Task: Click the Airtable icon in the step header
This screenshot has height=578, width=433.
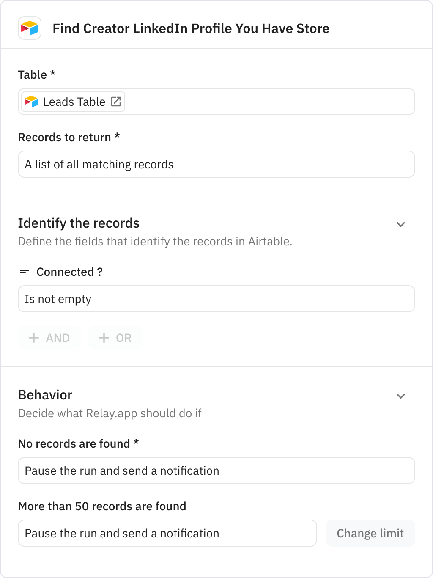Action: pyautogui.click(x=29, y=28)
